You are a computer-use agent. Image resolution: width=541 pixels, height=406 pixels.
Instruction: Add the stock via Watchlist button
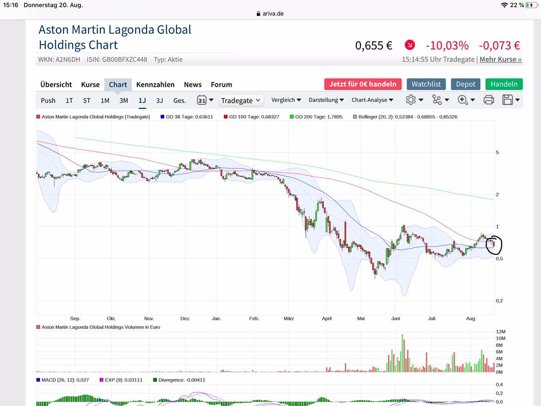[x=426, y=84]
